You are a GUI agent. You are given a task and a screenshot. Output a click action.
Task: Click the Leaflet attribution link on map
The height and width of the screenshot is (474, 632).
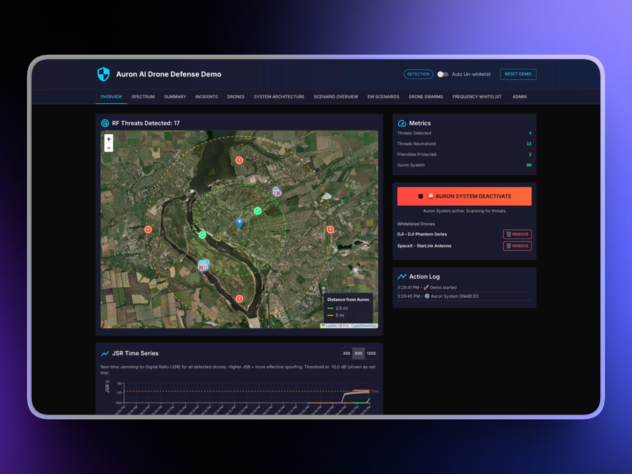click(x=331, y=326)
